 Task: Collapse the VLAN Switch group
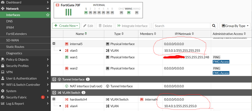[54, 93]
